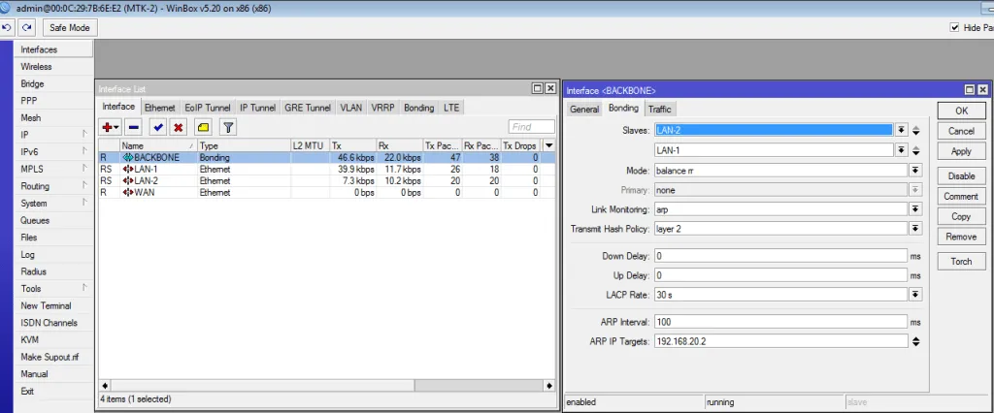Click the Copy button
Screen dimensions: 994x413
961,216
